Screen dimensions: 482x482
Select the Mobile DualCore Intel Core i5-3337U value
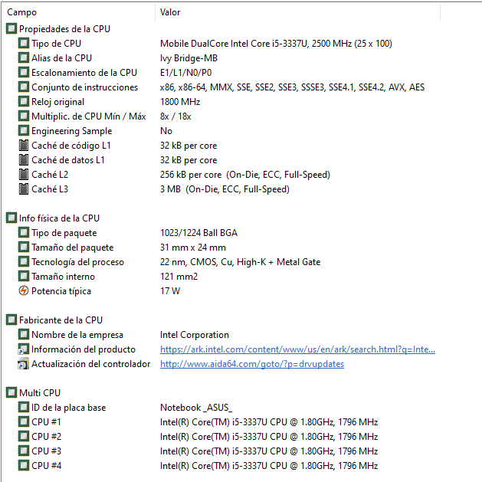coord(276,44)
